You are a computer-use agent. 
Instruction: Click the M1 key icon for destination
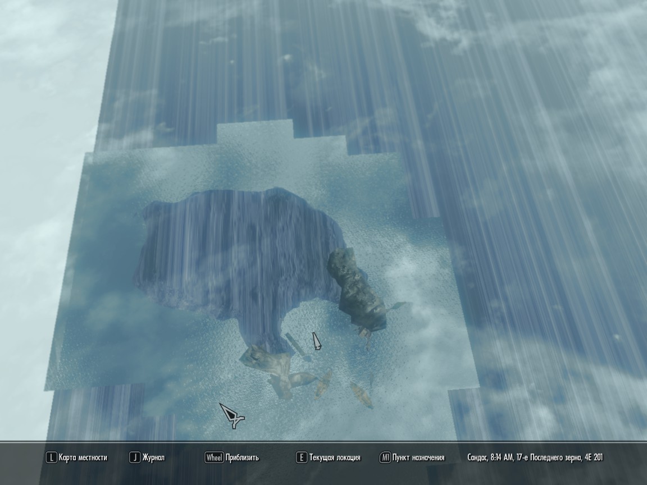tap(385, 457)
